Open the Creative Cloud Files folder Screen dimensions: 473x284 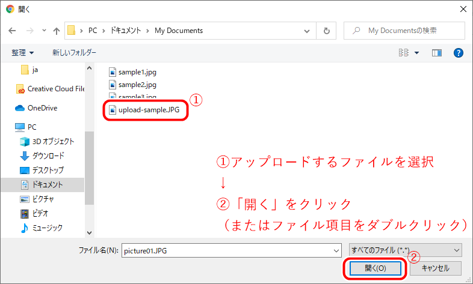point(54,89)
